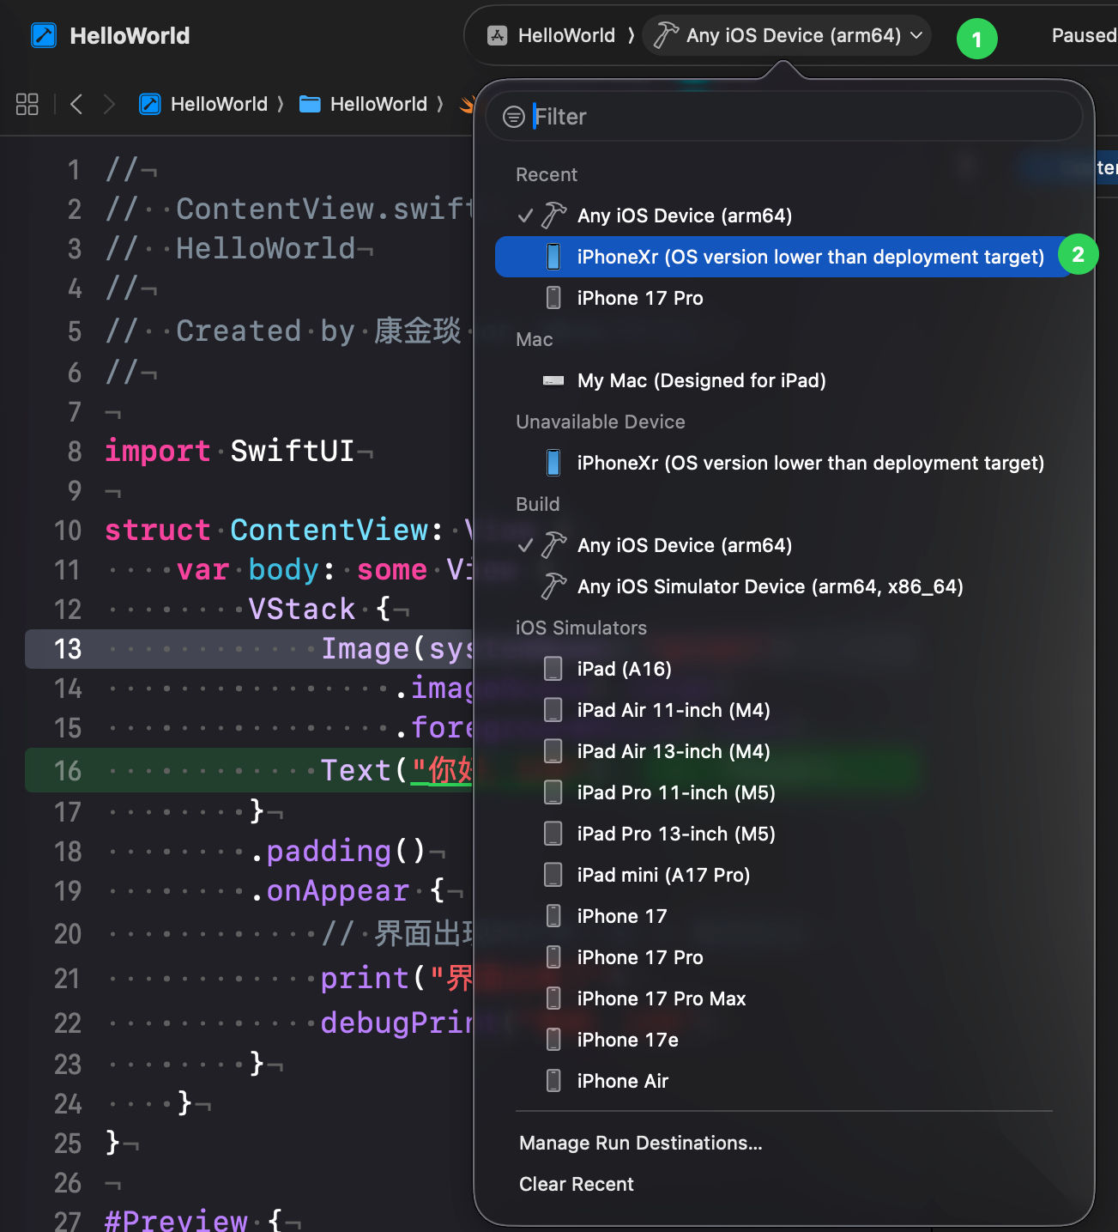
Task: Select iPad mini (A17 Pro) simulator
Action: [784, 875]
